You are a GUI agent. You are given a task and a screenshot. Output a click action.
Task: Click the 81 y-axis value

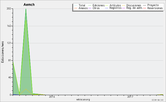tap(10, 60)
